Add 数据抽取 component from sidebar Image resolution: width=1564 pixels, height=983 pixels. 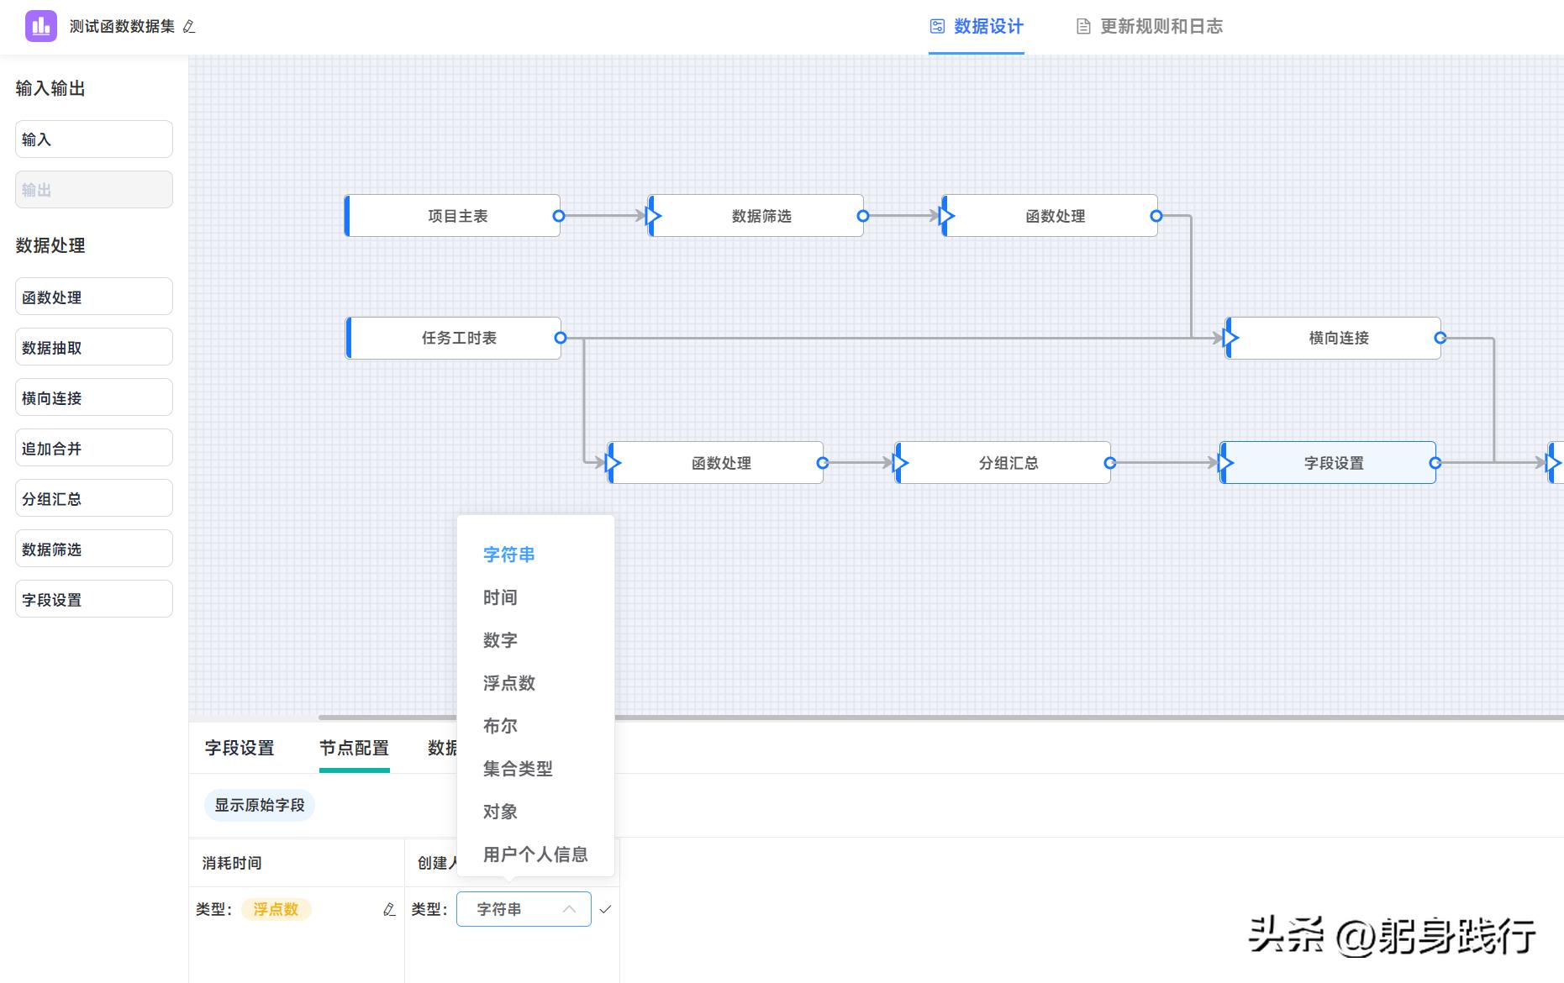[94, 347]
